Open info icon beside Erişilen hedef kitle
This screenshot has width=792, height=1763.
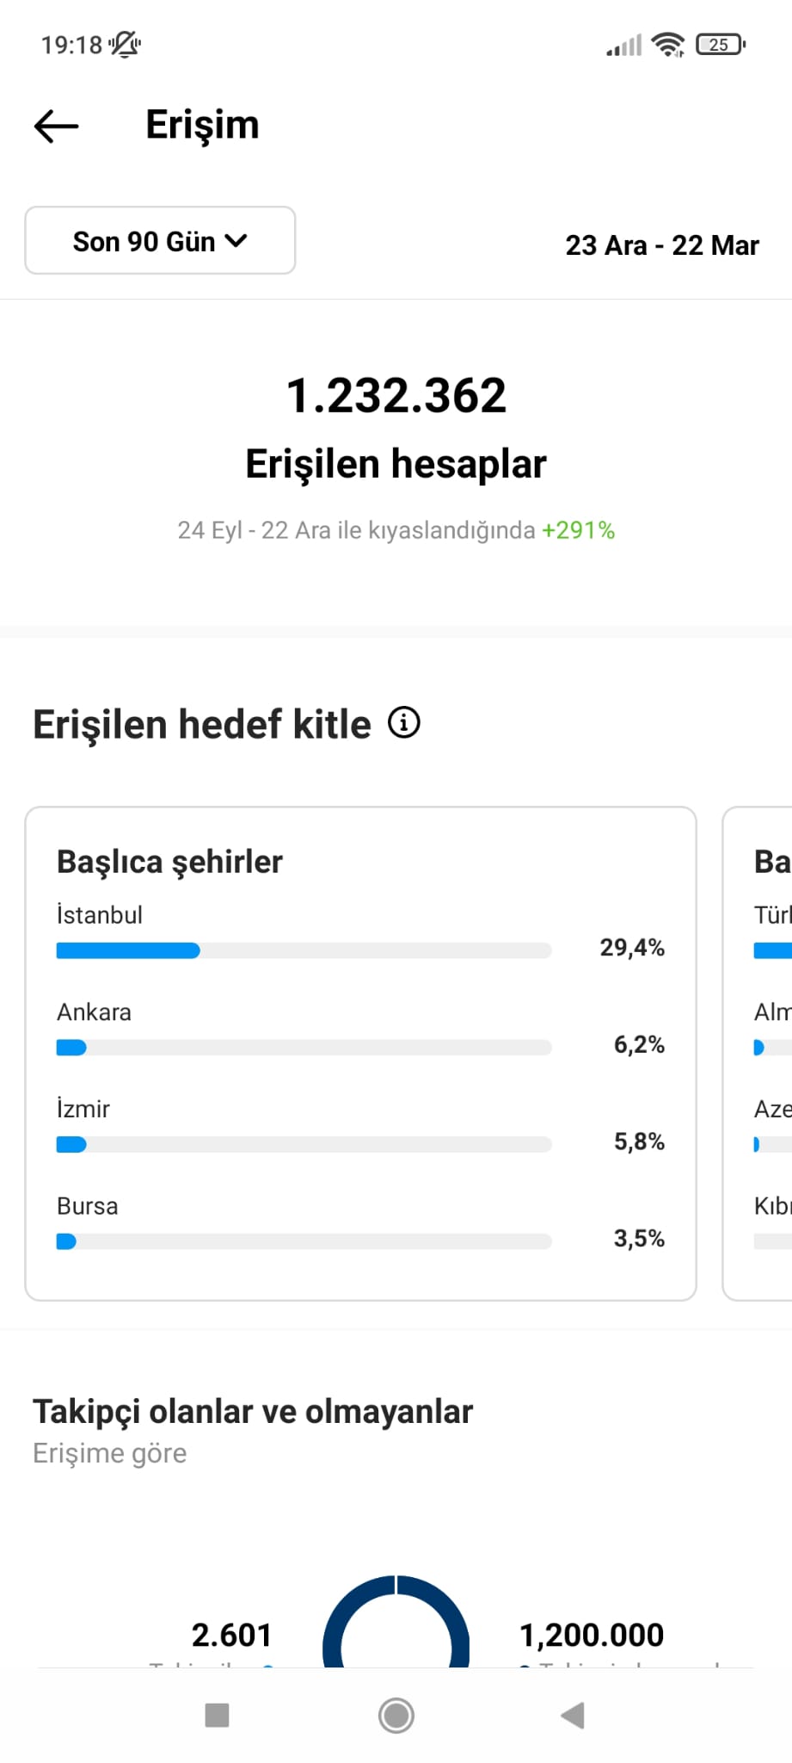coord(404,722)
